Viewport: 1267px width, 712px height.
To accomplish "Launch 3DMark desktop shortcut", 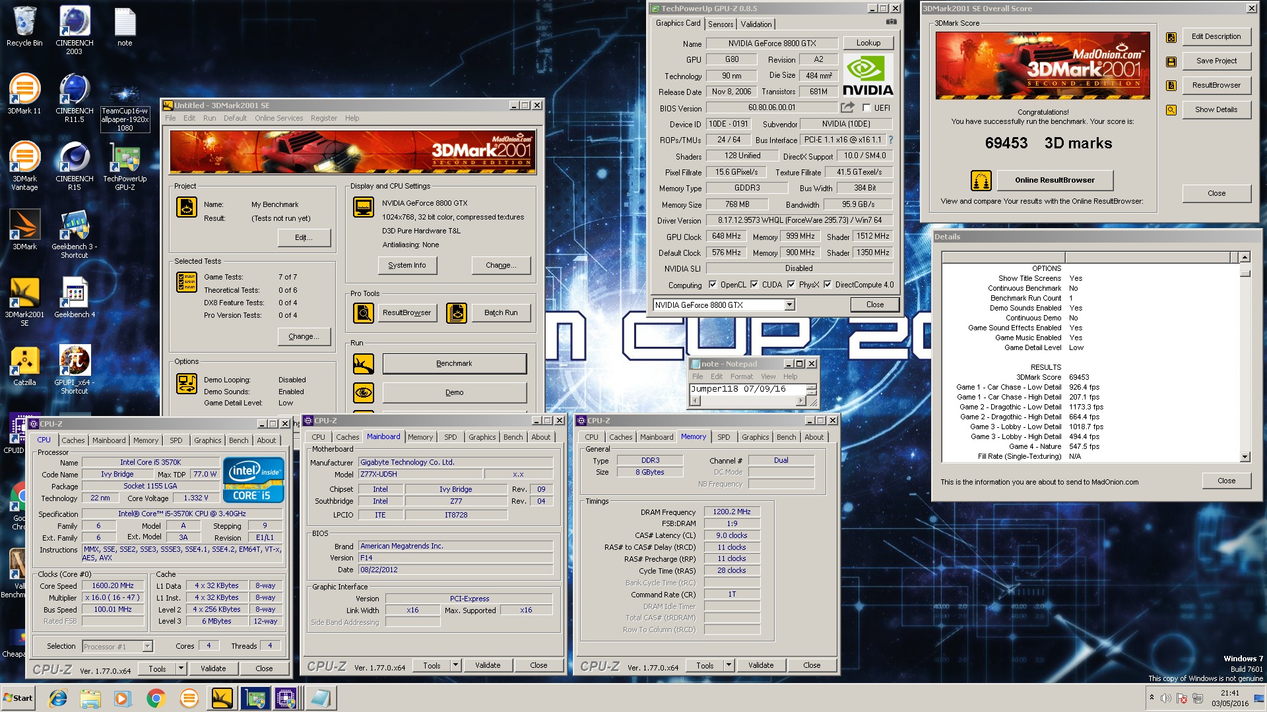I will [x=24, y=229].
